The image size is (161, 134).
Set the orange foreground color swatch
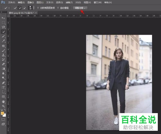pyautogui.click(x=2, y=113)
